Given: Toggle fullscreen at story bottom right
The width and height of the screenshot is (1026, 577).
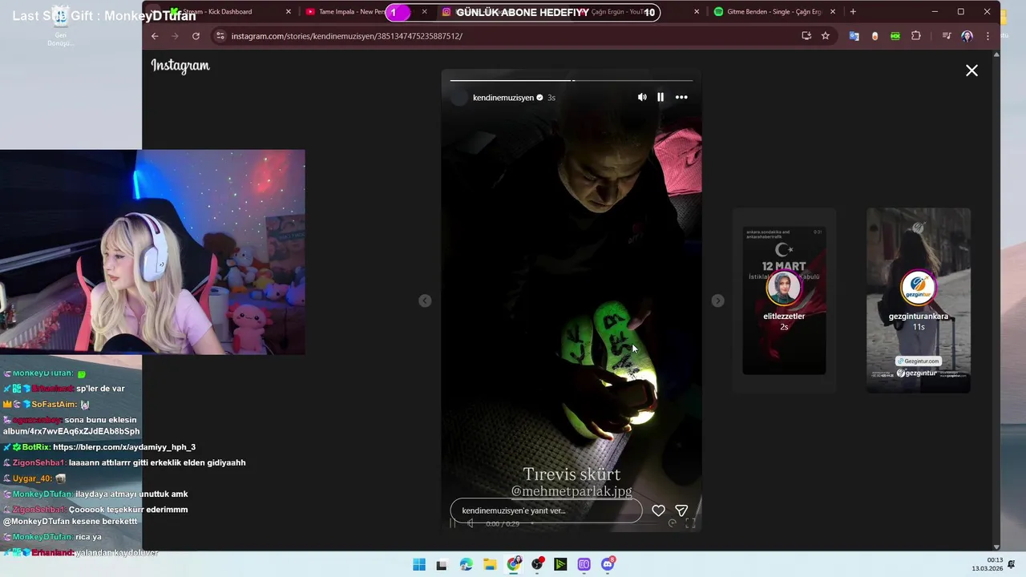Looking at the screenshot, I should point(690,523).
